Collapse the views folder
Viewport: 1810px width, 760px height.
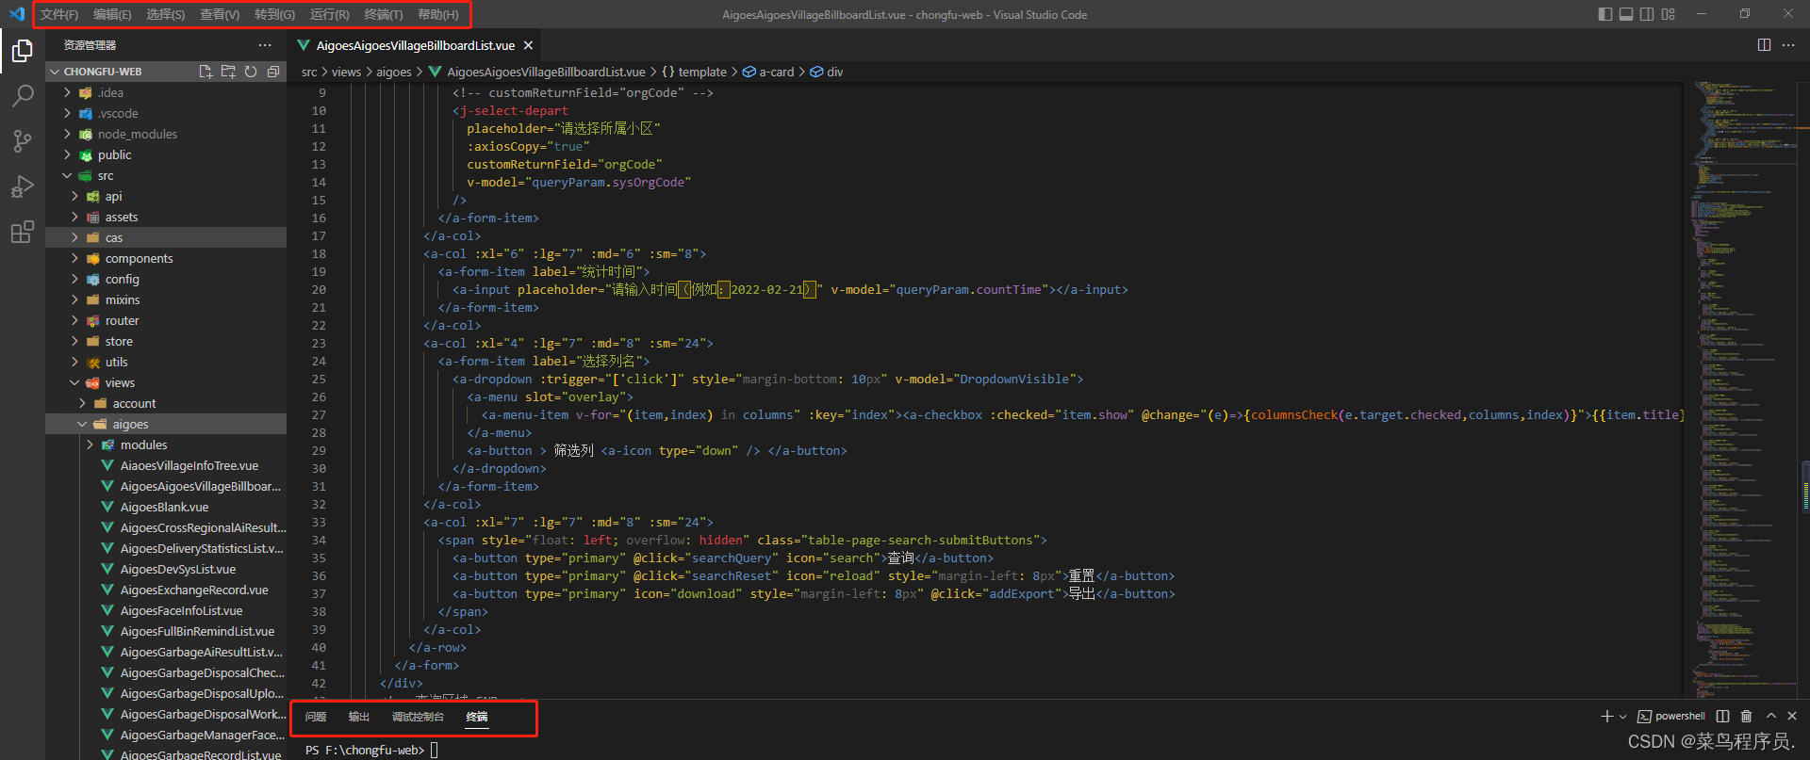(166, 382)
